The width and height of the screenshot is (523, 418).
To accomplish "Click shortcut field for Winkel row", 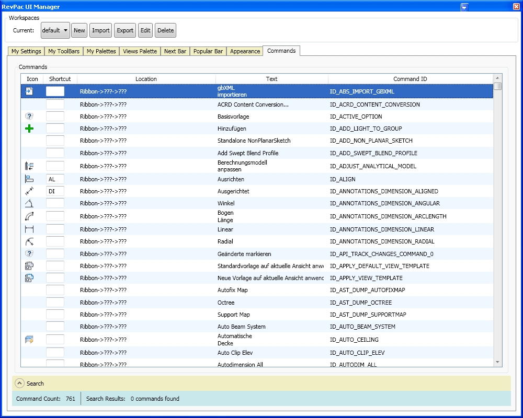I will tap(55, 203).
